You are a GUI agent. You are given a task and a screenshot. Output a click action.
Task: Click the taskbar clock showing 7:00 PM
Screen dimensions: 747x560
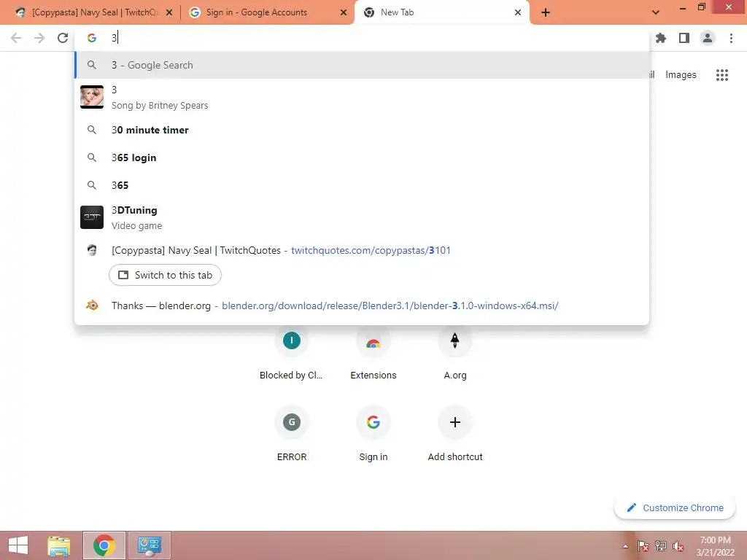[x=715, y=546]
